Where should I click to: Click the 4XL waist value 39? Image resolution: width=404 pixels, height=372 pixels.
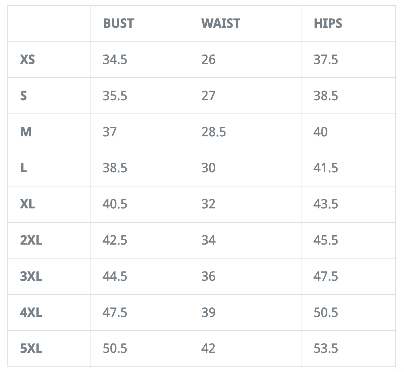208,312
